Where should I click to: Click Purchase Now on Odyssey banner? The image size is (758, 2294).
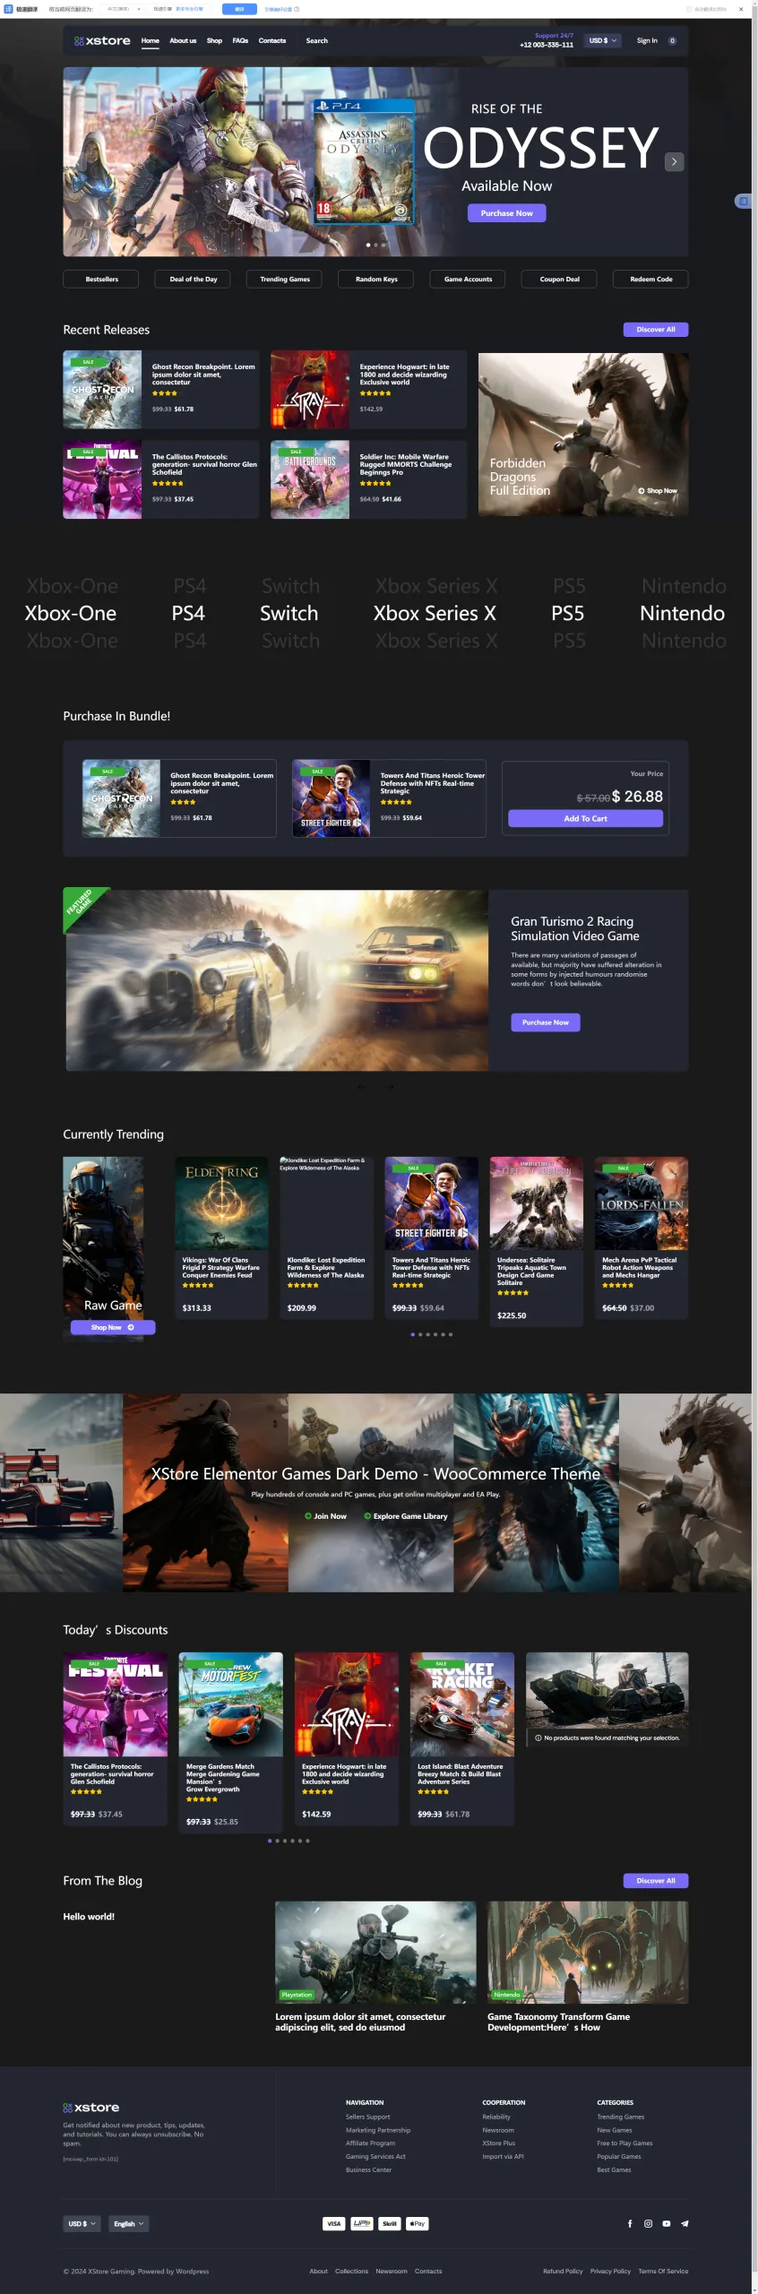pyautogui.click(x=506, y=213)
